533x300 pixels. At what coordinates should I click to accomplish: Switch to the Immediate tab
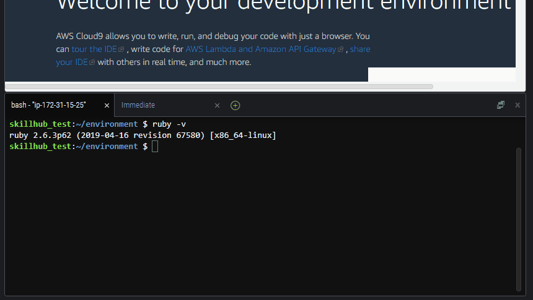point(138,105)
